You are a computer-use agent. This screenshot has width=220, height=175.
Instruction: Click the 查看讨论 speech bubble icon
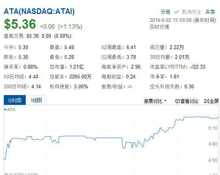click(177, 101)
